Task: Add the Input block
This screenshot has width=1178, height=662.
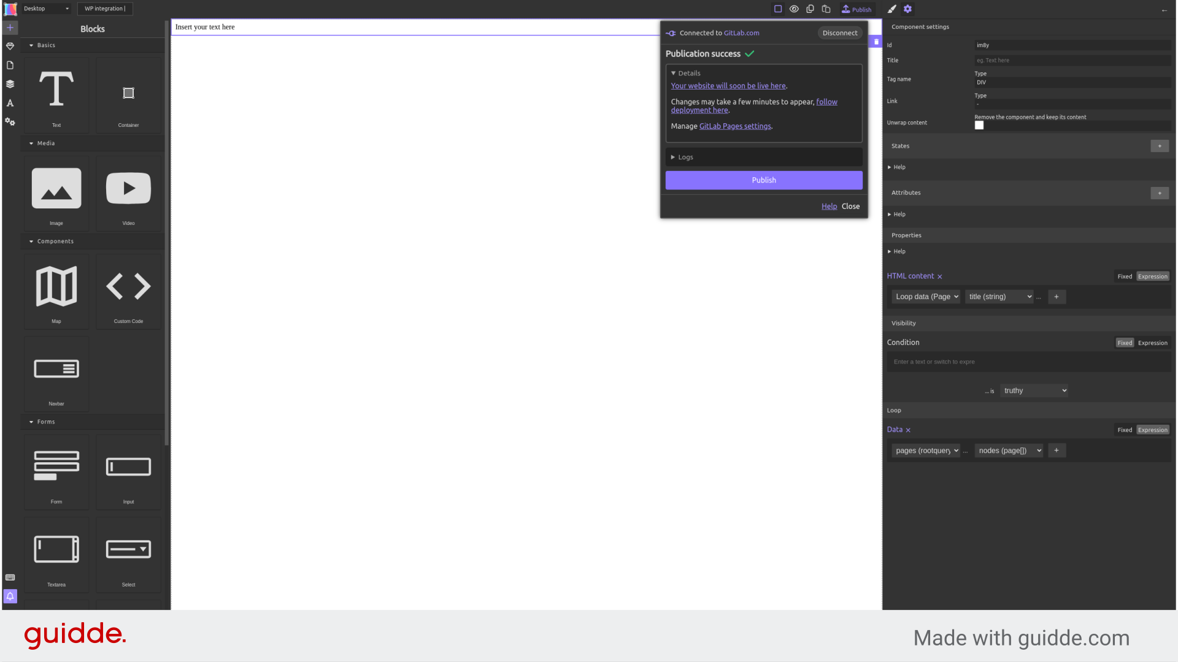Action: click(x=128, y=472)
